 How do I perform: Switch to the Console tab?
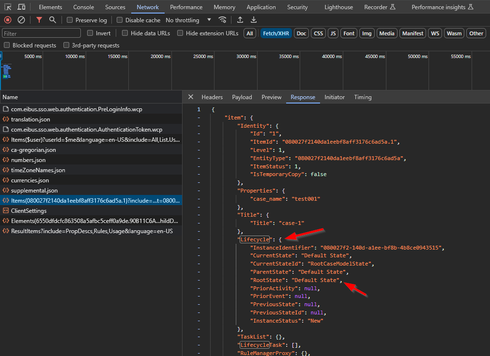pyautogui.click(x=84, y=7)
